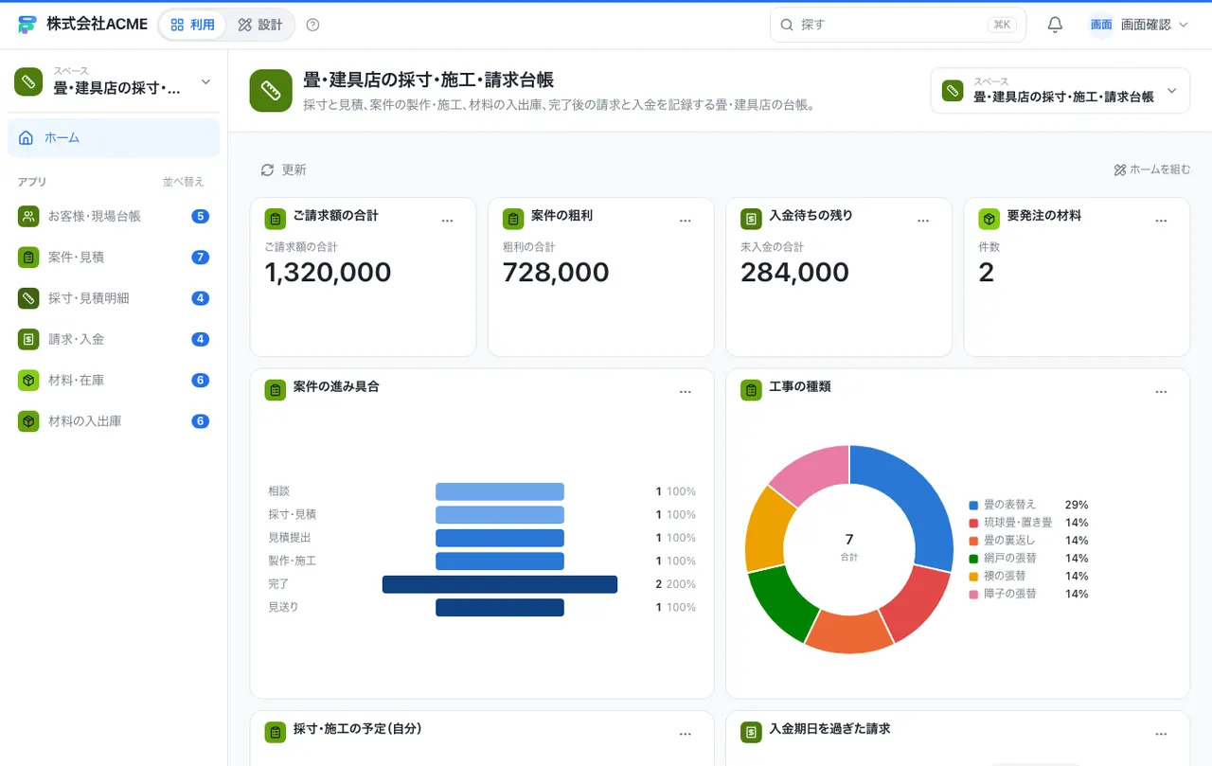Open more options on 案件の粗利 card
This screenshot has height=766, width=1212.
[x=686, y=220]
